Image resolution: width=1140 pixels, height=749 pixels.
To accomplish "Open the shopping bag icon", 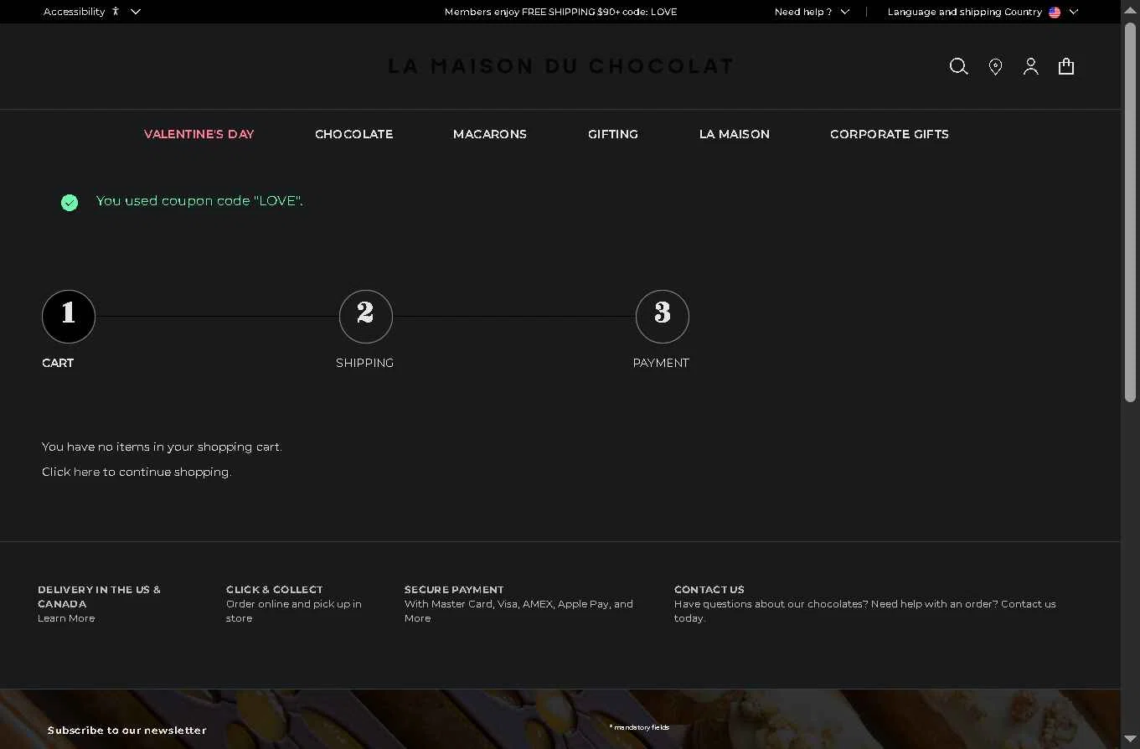I will [1066, 67].
